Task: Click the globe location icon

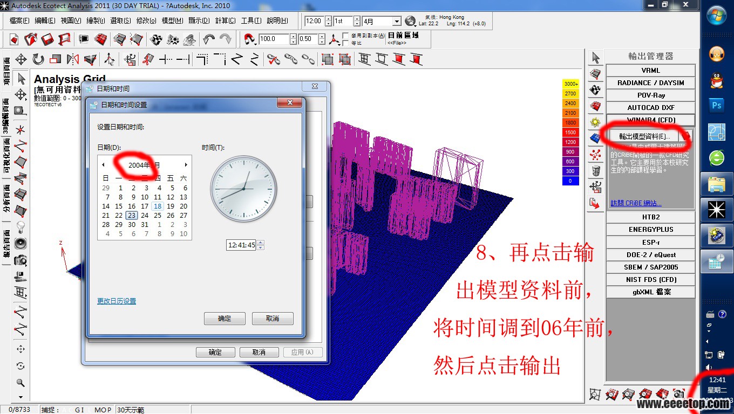Action: (411, 21)
